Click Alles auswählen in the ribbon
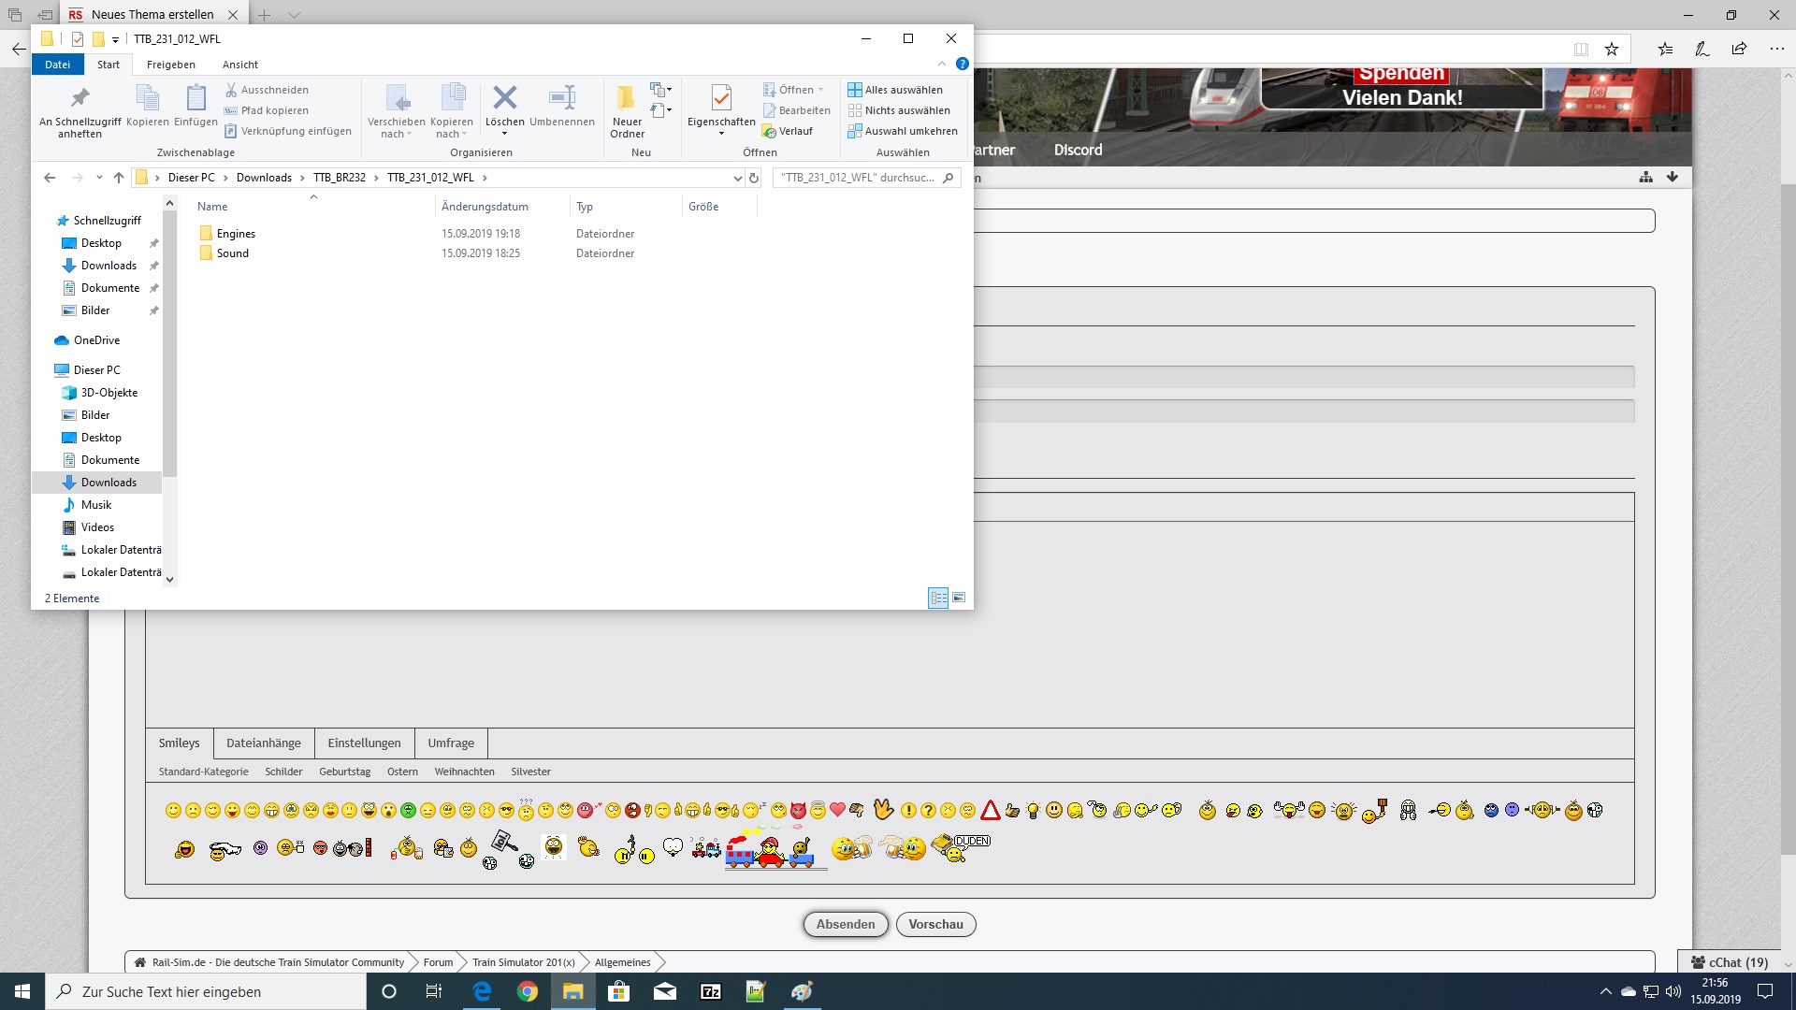 [x=894, y=90]
